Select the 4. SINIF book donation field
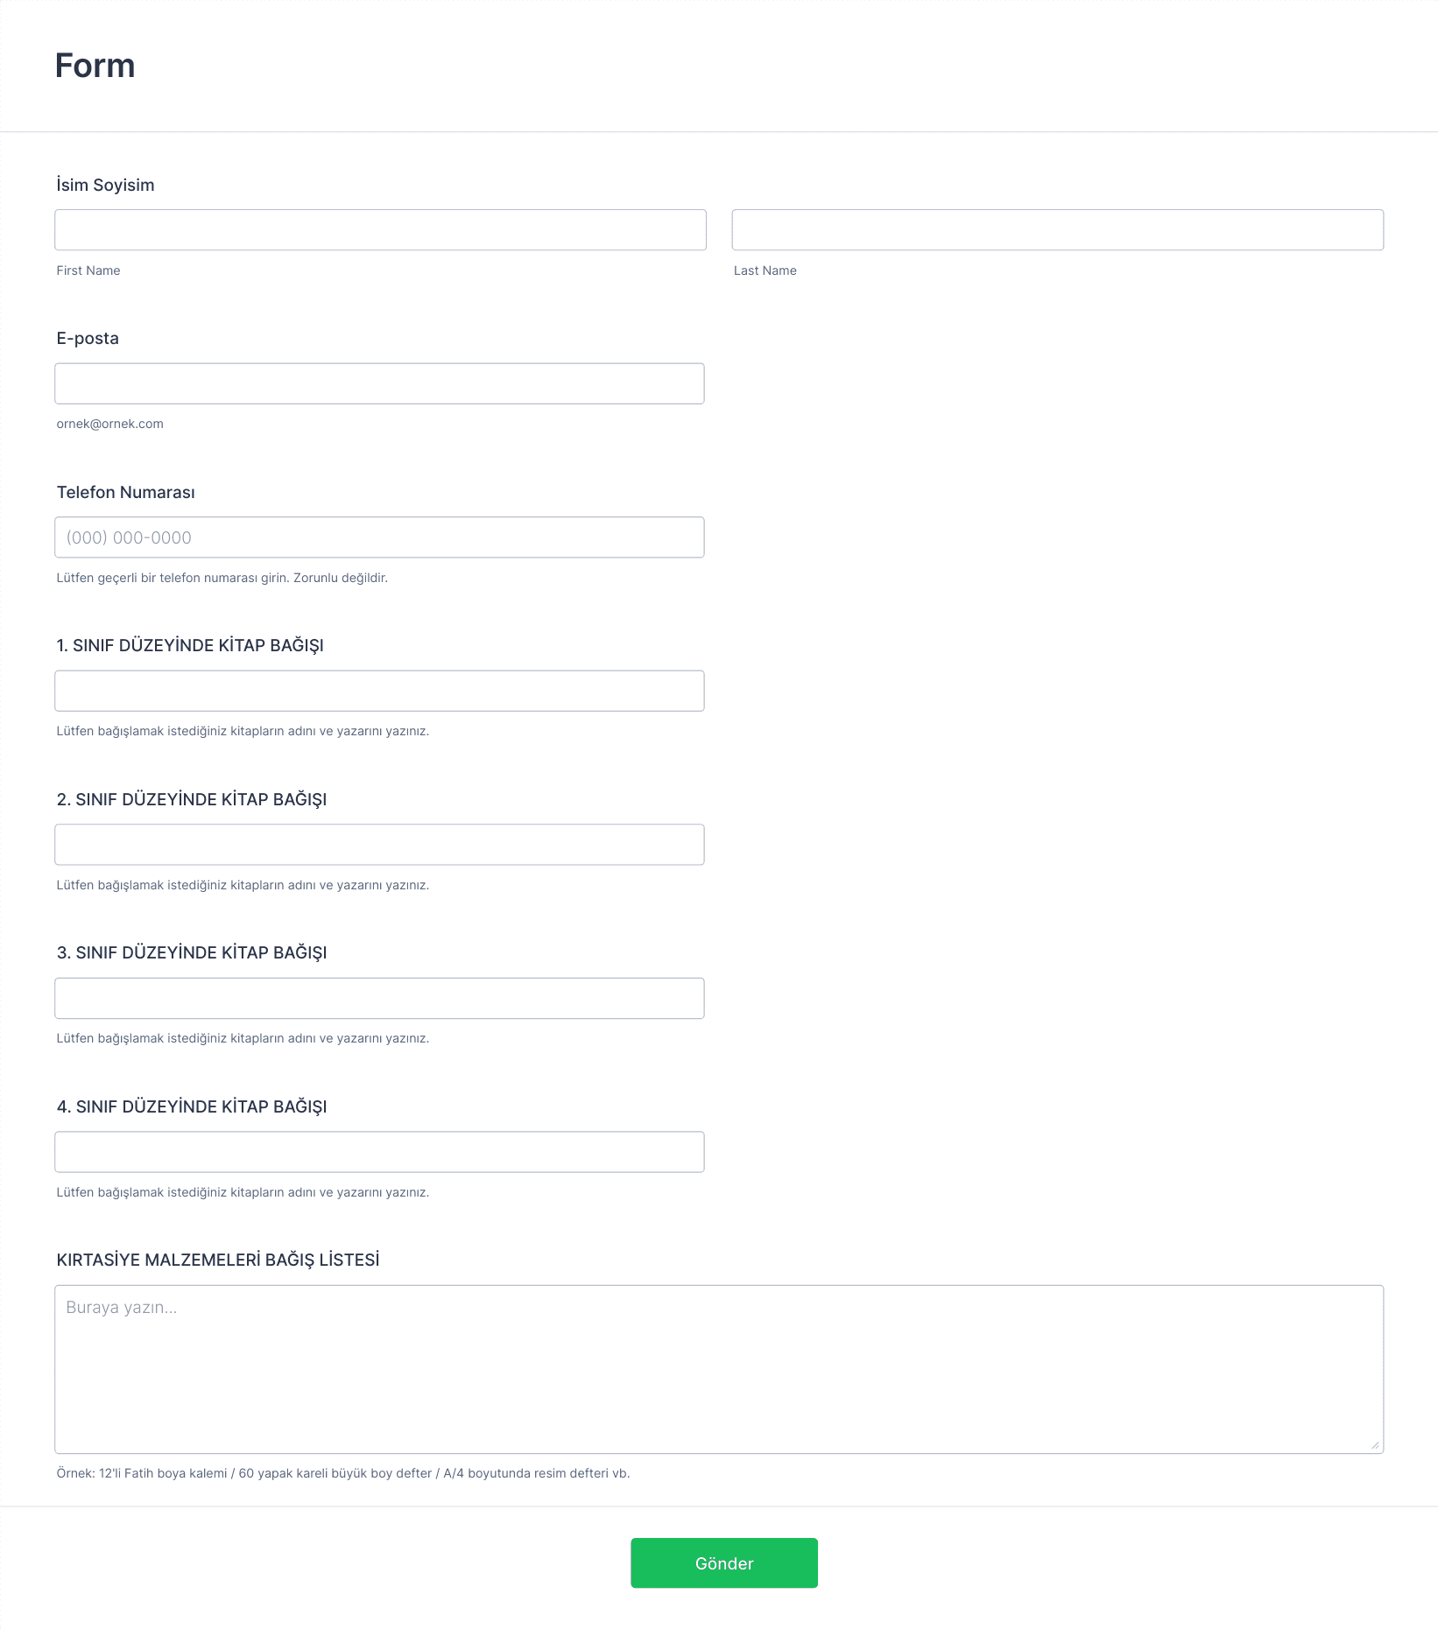 tap(379, 1152)
